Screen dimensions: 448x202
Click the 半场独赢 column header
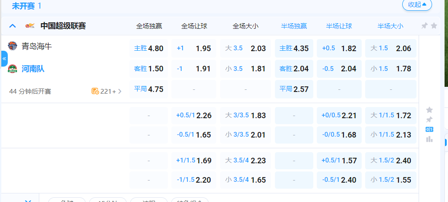pos(294,26)
